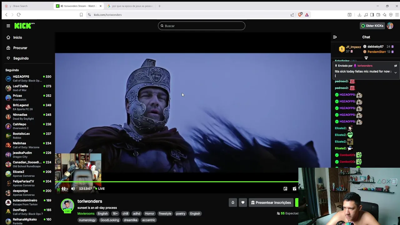Open BritLegend channel in the sidebar
Image resolution: width=400 pixels, height=225 pixels.
click(28, 107)
